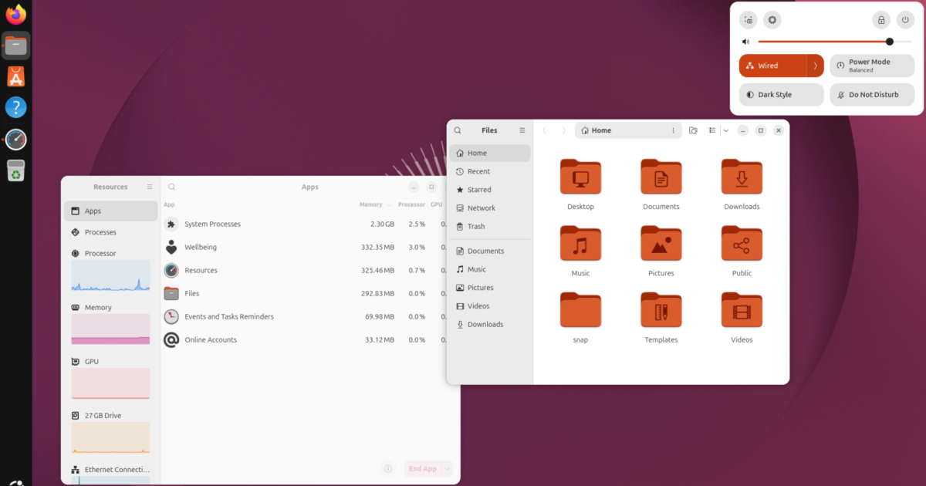Enable Do Not Disturb
This screenshot has height=486, width=926.
tap(872, 95)
